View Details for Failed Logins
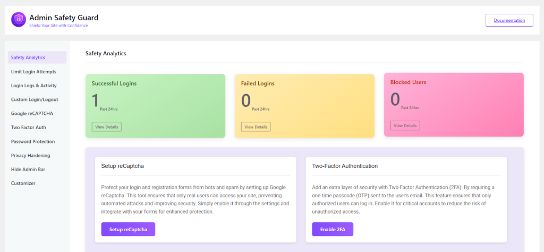This screenshot has height=252, width=544. 256,127
